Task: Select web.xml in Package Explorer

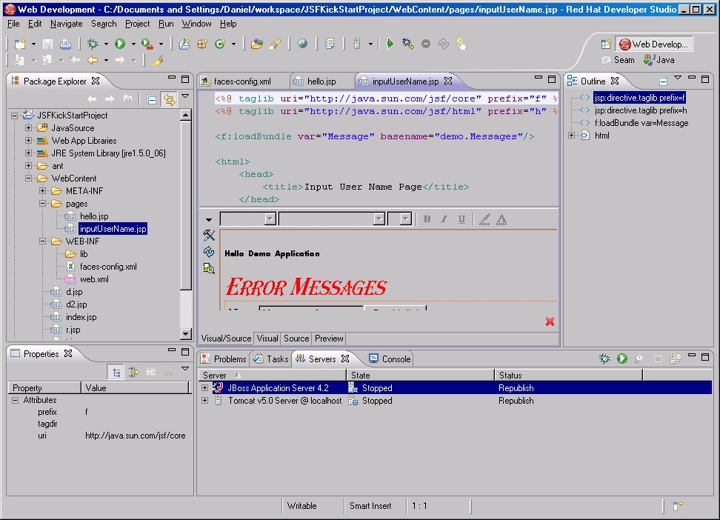Action: 94,279
